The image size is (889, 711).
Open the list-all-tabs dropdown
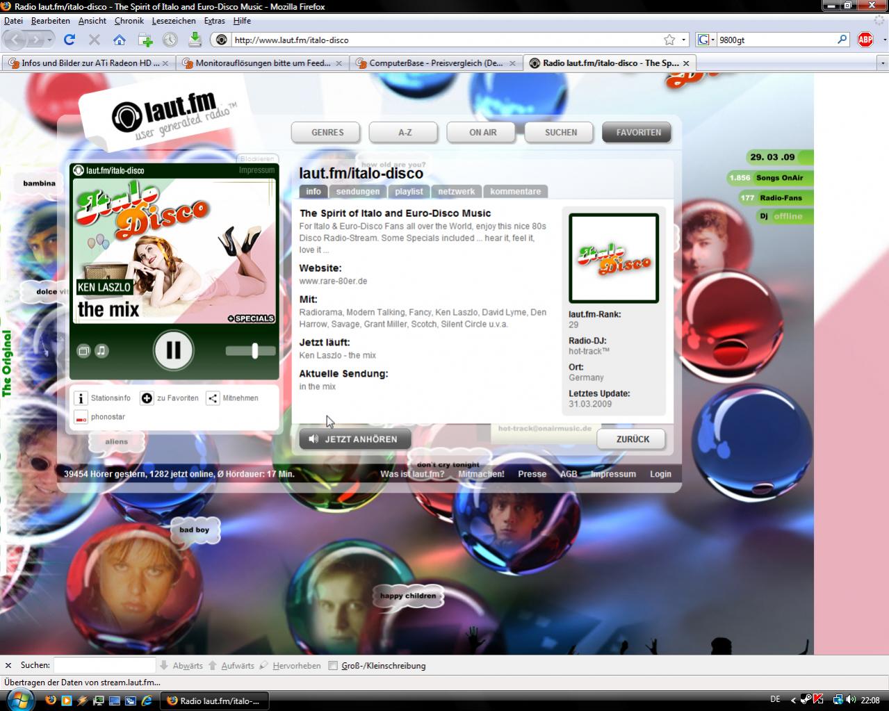coord(883,63)
